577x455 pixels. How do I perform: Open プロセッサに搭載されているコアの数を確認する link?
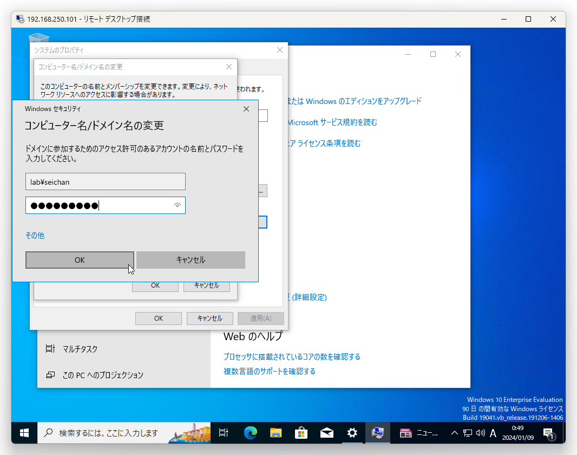(x=292, y=357)
